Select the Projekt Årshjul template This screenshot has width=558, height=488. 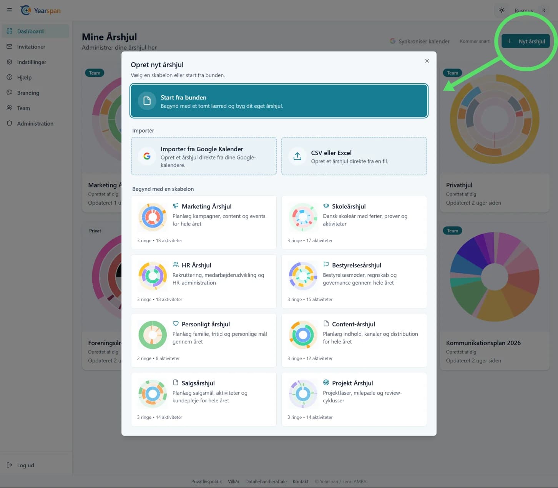354,399
